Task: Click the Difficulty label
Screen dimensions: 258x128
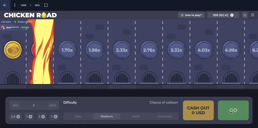Action: [70, 103]
